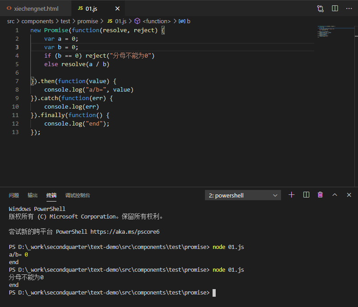This screenshot has height=307, width=358.
Task: Click line number 1 in gutter
Action: [x=17, y=30]
